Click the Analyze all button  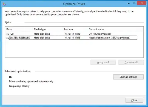pyautogui.click(x=103, y=62)
